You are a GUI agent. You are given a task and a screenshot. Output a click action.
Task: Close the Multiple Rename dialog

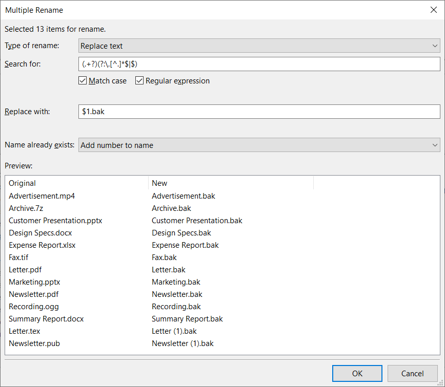[x=434, y=10]
